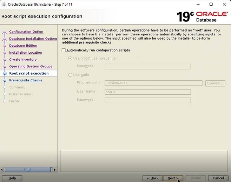Viewport: 231px width, 182px height.
Task: Click the sudo Password field
Action: (x=148, y=100)
